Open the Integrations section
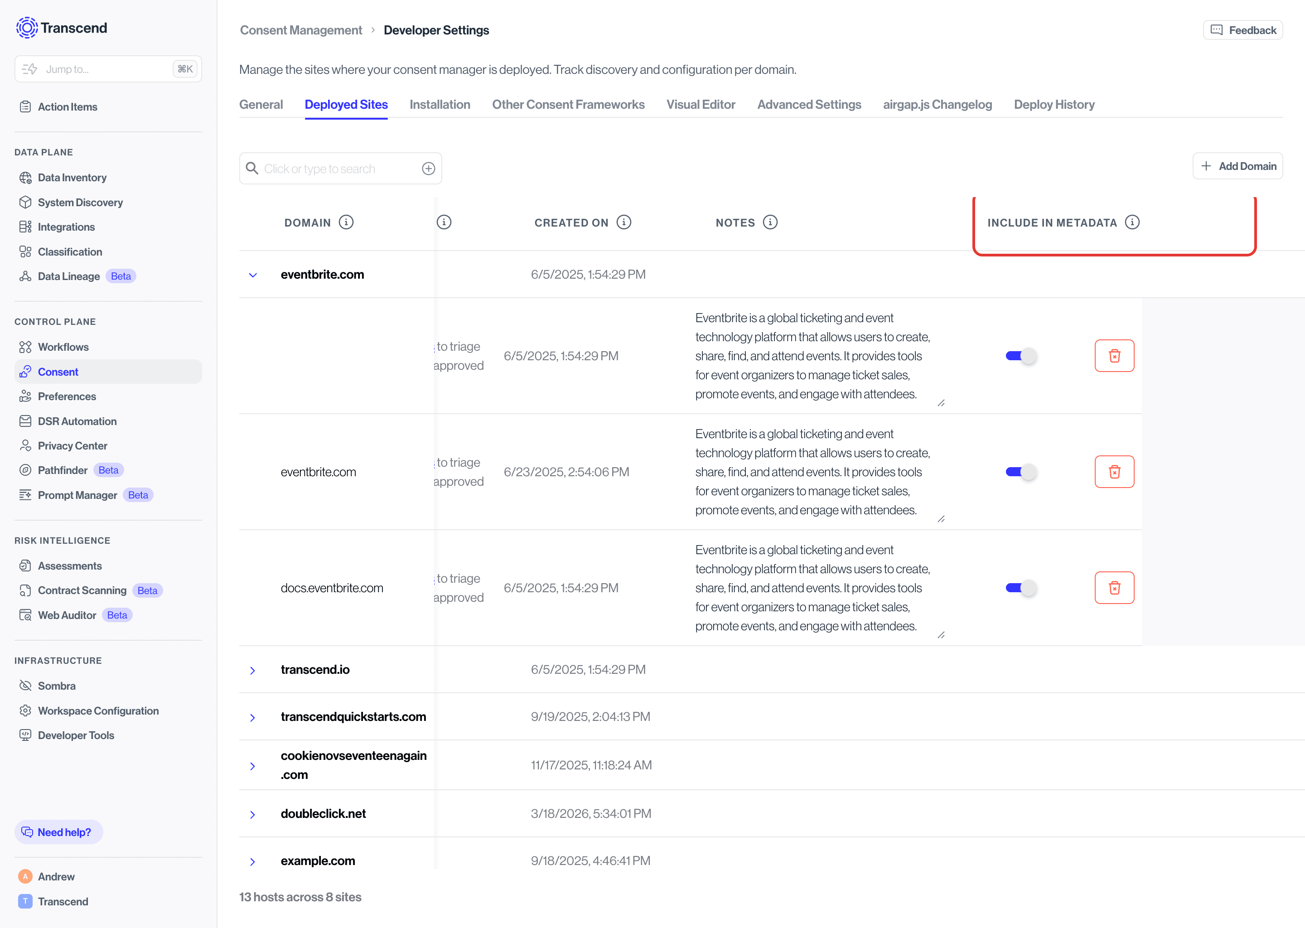Viewport: 1305px width, 928px height. 66,227
